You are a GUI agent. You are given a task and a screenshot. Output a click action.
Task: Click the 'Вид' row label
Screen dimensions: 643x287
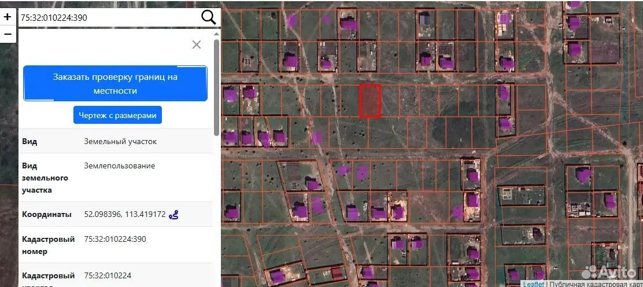coord(29,142)
